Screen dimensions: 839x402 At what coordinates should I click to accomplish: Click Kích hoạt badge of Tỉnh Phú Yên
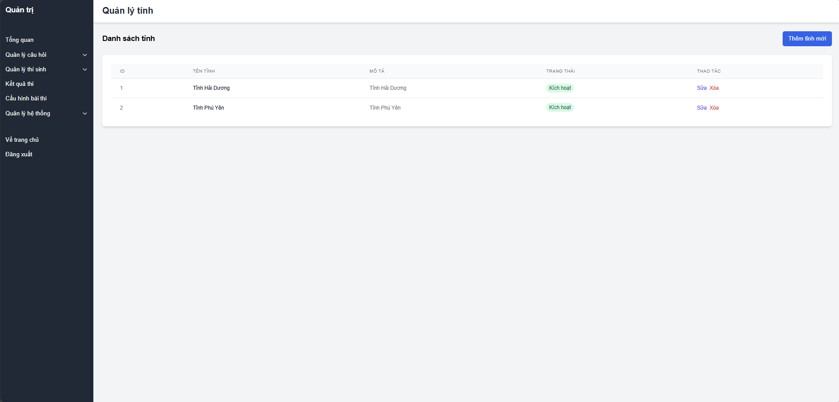click(560, 107)
